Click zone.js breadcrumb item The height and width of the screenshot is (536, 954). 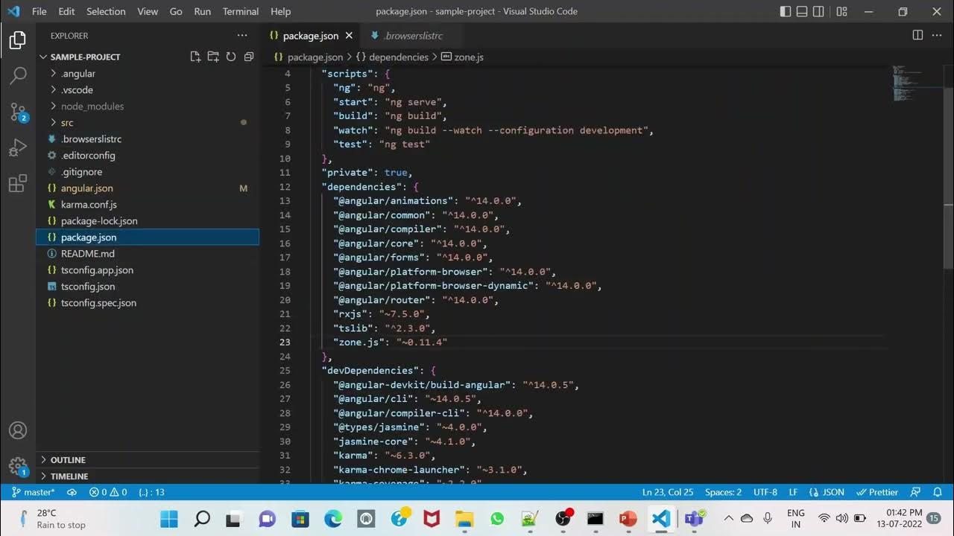(x=463, y=57)
